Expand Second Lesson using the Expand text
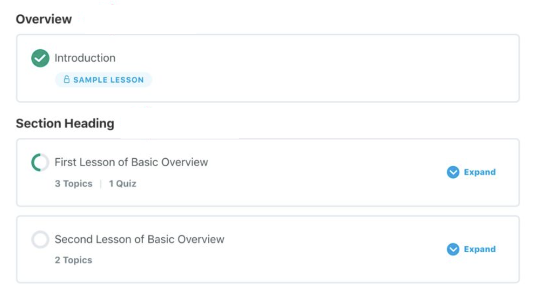548x294 pixels. (480, 249)
